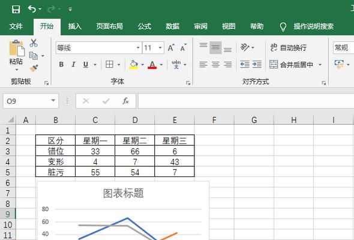Expand the 粘贴 options dropdown arrow
The image size is (354, 240).
point(16,70)
